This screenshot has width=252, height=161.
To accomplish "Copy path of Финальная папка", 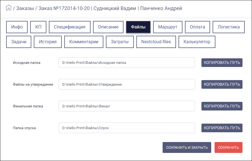I will [x=222, y=106].
